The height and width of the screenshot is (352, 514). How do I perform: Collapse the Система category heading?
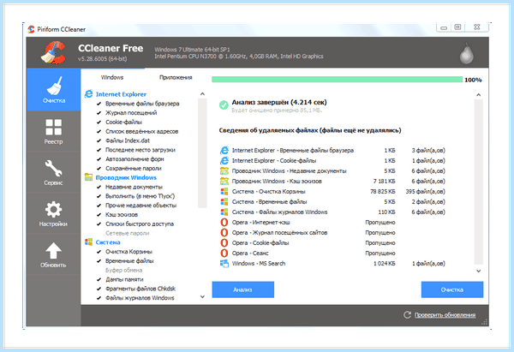click(x=108, y=242)
